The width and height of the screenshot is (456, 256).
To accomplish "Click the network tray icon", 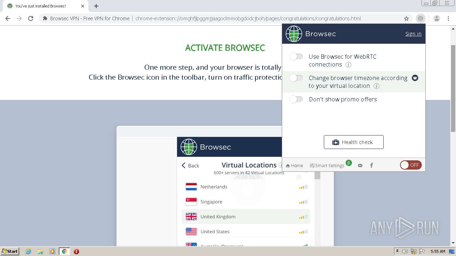I will 414,251.
